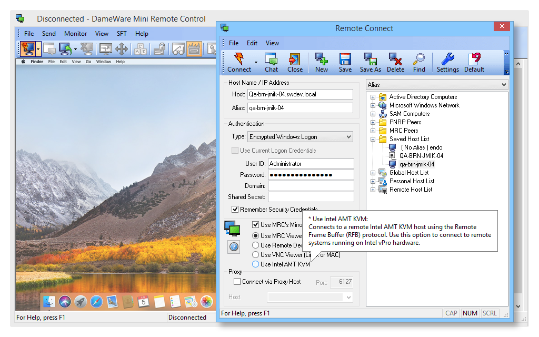539x337 pixels.
Task: Toggle Use MRC's Mirror Driver checkbox
Action: [x=255, y=224]
